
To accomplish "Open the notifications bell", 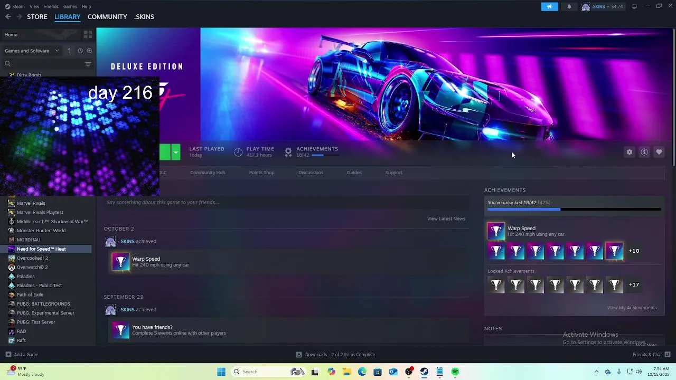I will coord(569,6).
